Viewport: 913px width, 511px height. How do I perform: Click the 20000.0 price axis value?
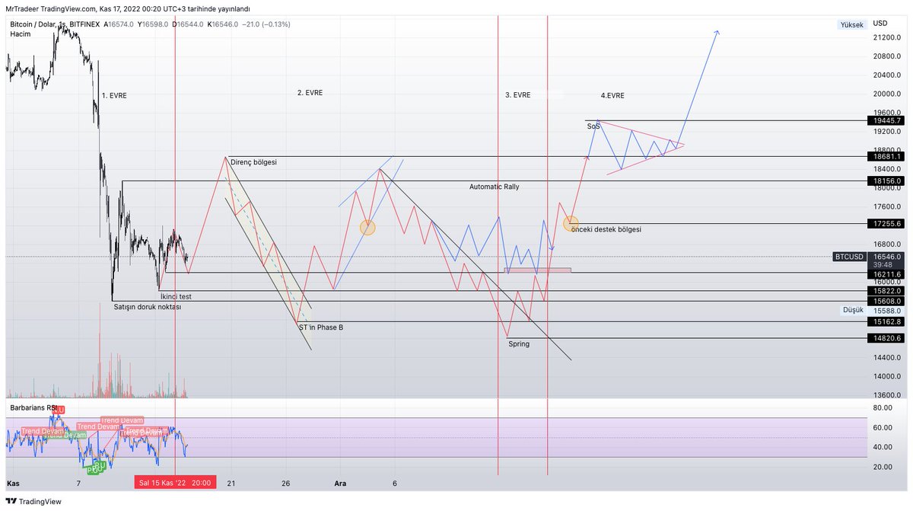[x=887, y=94]
